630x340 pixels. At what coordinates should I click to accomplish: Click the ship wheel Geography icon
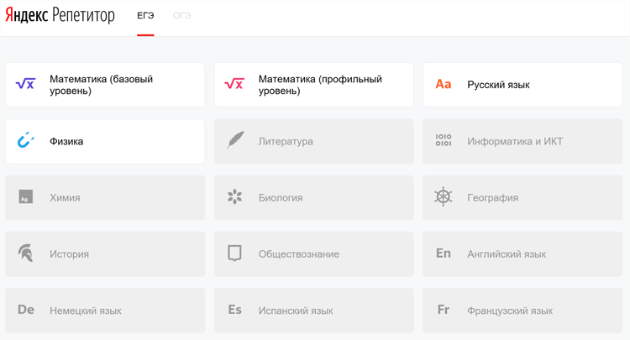tap(444, 197)
